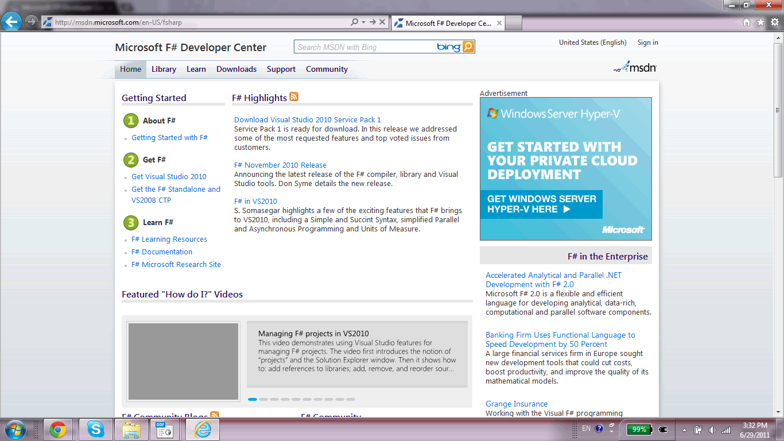
Task: Click Get Windows Server Hyper-V Here ad button
Action: [x=541, y=204]
